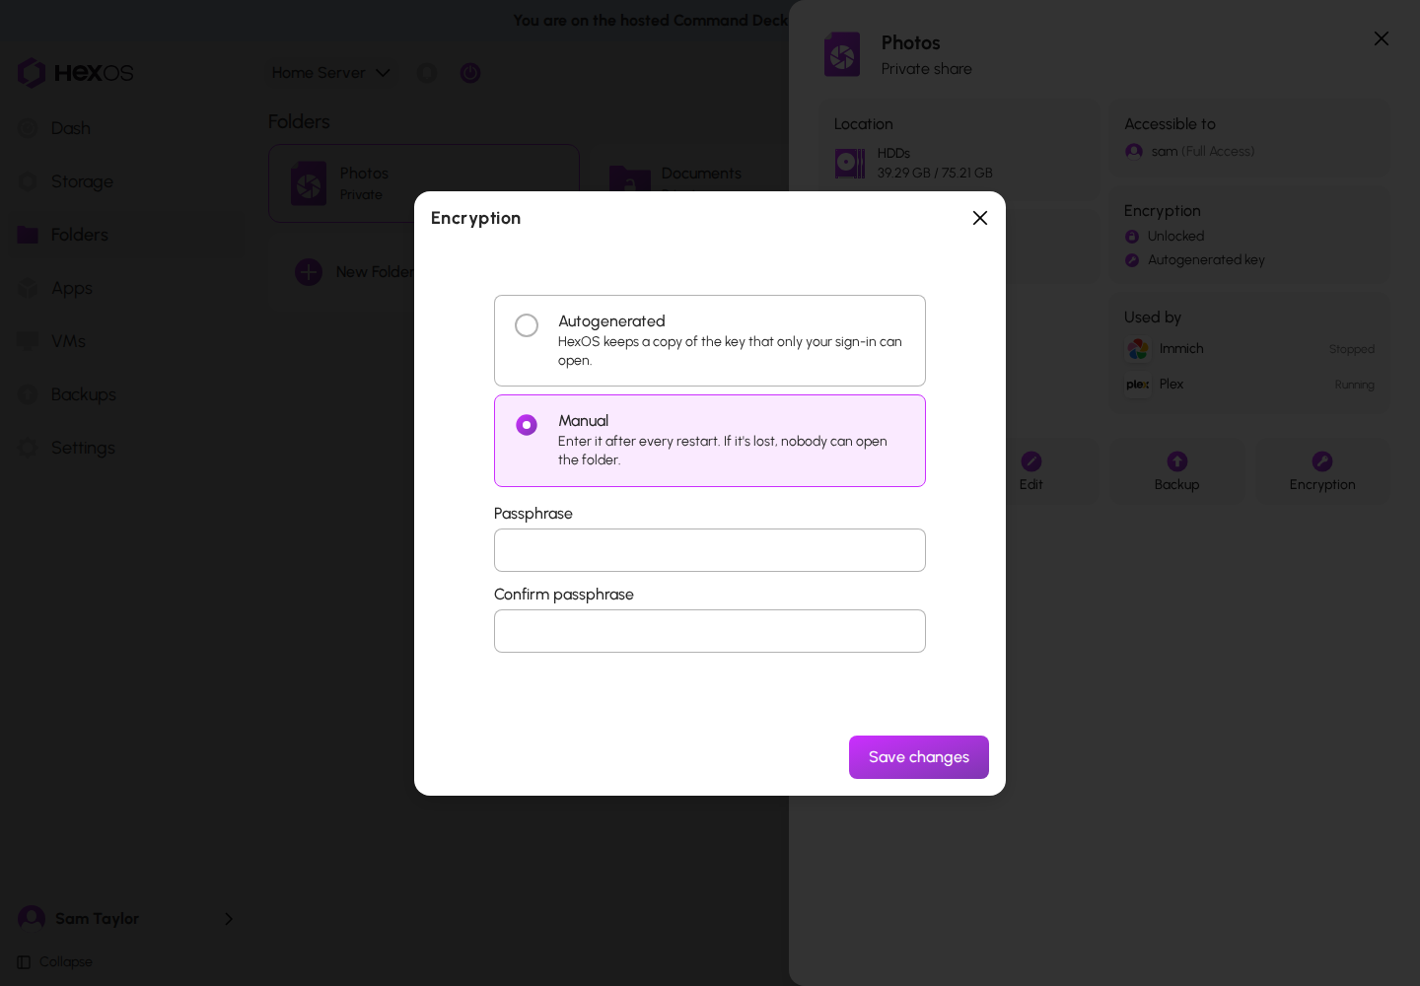This screenshot has height=986, width=1420.
Task: Click the HDDs location drive icon
Action: 850,163
